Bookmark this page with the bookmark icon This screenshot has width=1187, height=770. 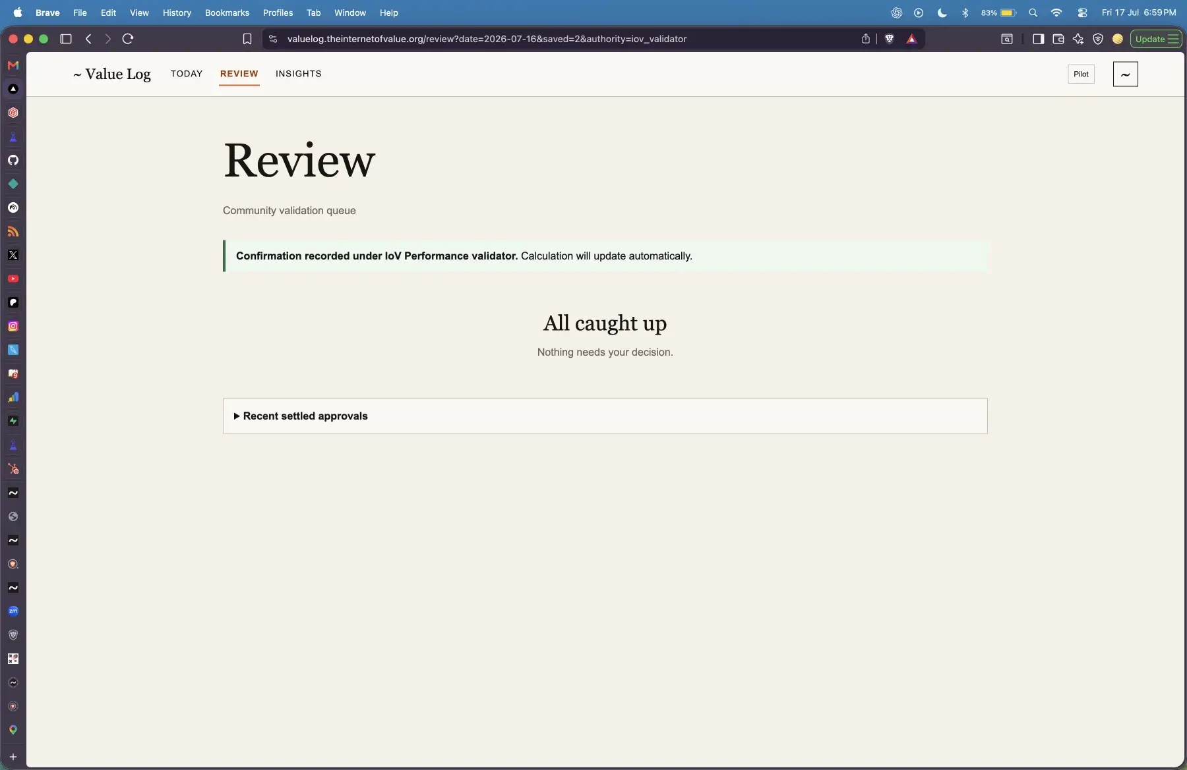[x=247, y=39]
